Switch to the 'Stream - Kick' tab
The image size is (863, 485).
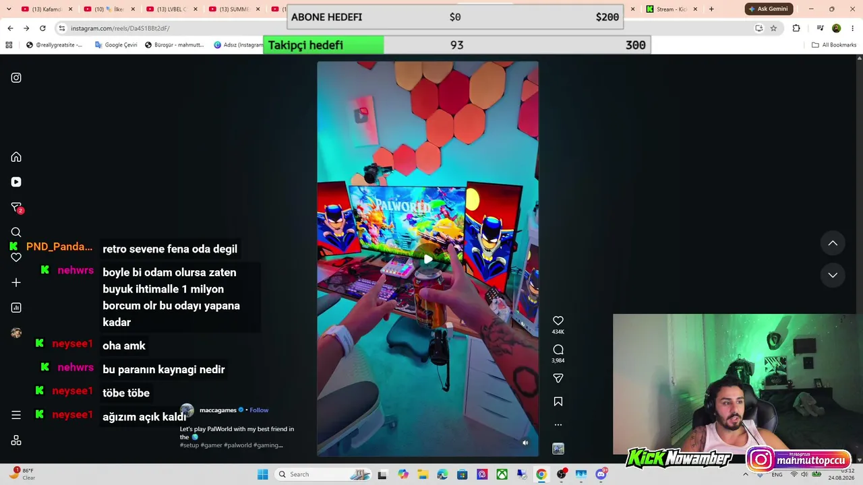pos(672,9)
